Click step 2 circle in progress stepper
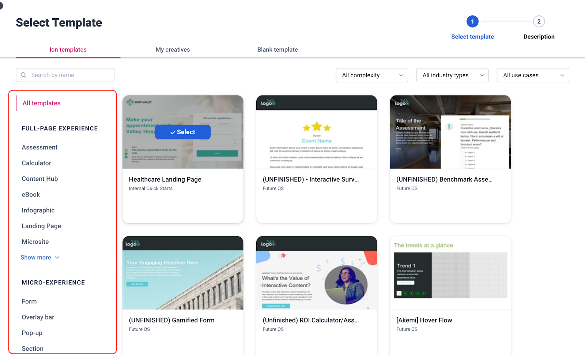Screen dimensions: 585x355 click(x=539, y=22)
